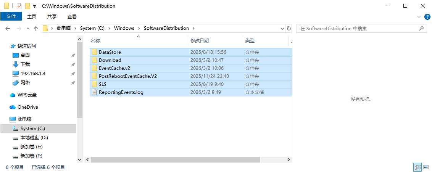Refresh the folder with the refresh button
Image resolution: width=432 pixels, height=172 pixels.
(289, 28)
